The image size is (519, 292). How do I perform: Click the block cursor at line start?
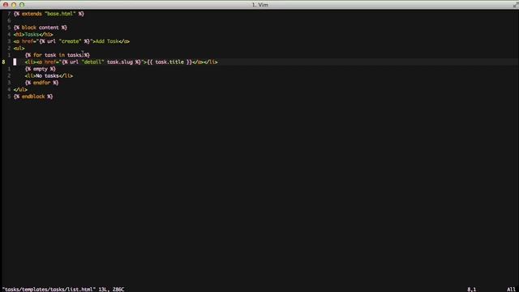click(15, 62)
